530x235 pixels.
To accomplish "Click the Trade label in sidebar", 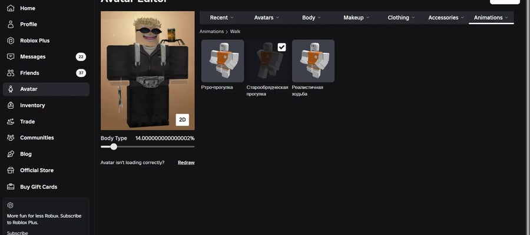I will pyautogui.click(x=27, y=122).
